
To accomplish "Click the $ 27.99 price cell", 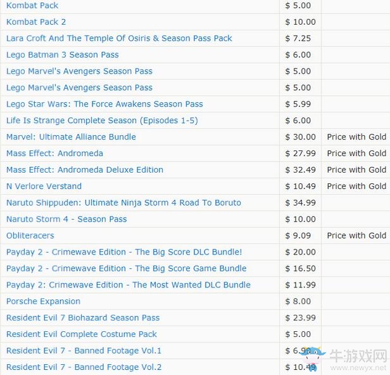I will pyautogui.click(x=301, y=154).
